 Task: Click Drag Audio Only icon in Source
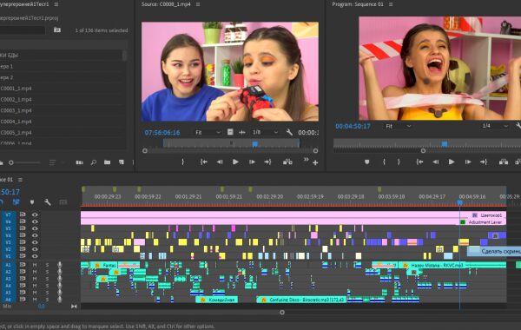242,132
